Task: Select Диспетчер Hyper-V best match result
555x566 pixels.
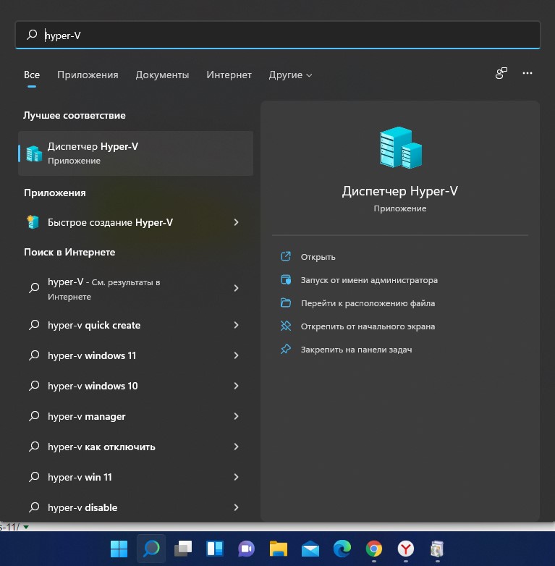Action: 136,153
